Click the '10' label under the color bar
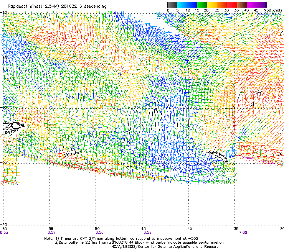284x249 pixels. (188, 10)
